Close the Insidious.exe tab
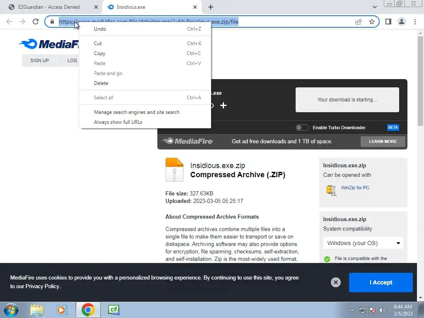This screenshot has height=318, width=424. [x=195, y=7]
